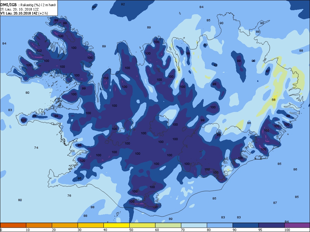Click the 87 humidity value over the sea

pyautogui.click(x=275, y=203)
